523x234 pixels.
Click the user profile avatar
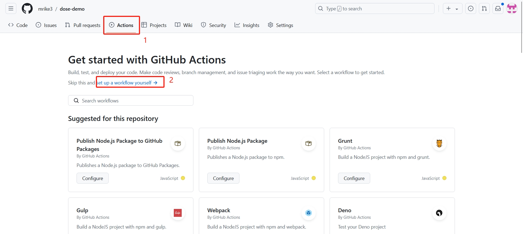point(512,9)
